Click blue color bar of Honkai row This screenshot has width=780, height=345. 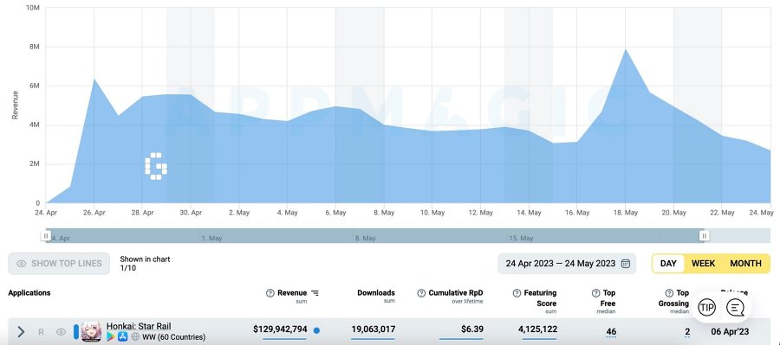[x=76, y=331]
